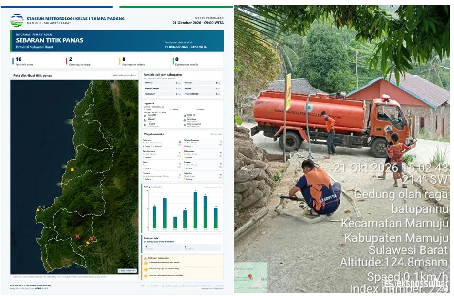Click the numbered circle 3 in Imbauan list
The width and height of the screenshot is (454, 296).
146,276
